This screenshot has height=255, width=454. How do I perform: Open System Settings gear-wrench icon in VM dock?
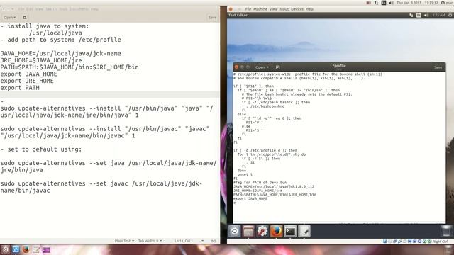[262, 232]
